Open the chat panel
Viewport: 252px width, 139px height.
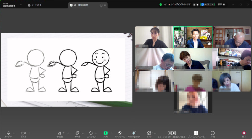77,133
